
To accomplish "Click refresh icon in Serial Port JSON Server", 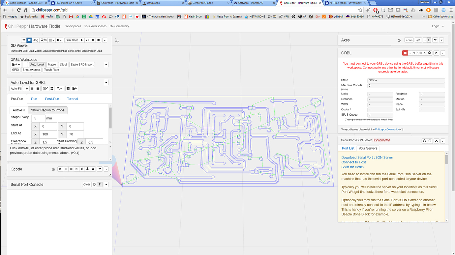I will click(424, 141).
